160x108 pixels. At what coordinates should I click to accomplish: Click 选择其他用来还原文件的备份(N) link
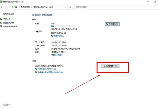50,72
